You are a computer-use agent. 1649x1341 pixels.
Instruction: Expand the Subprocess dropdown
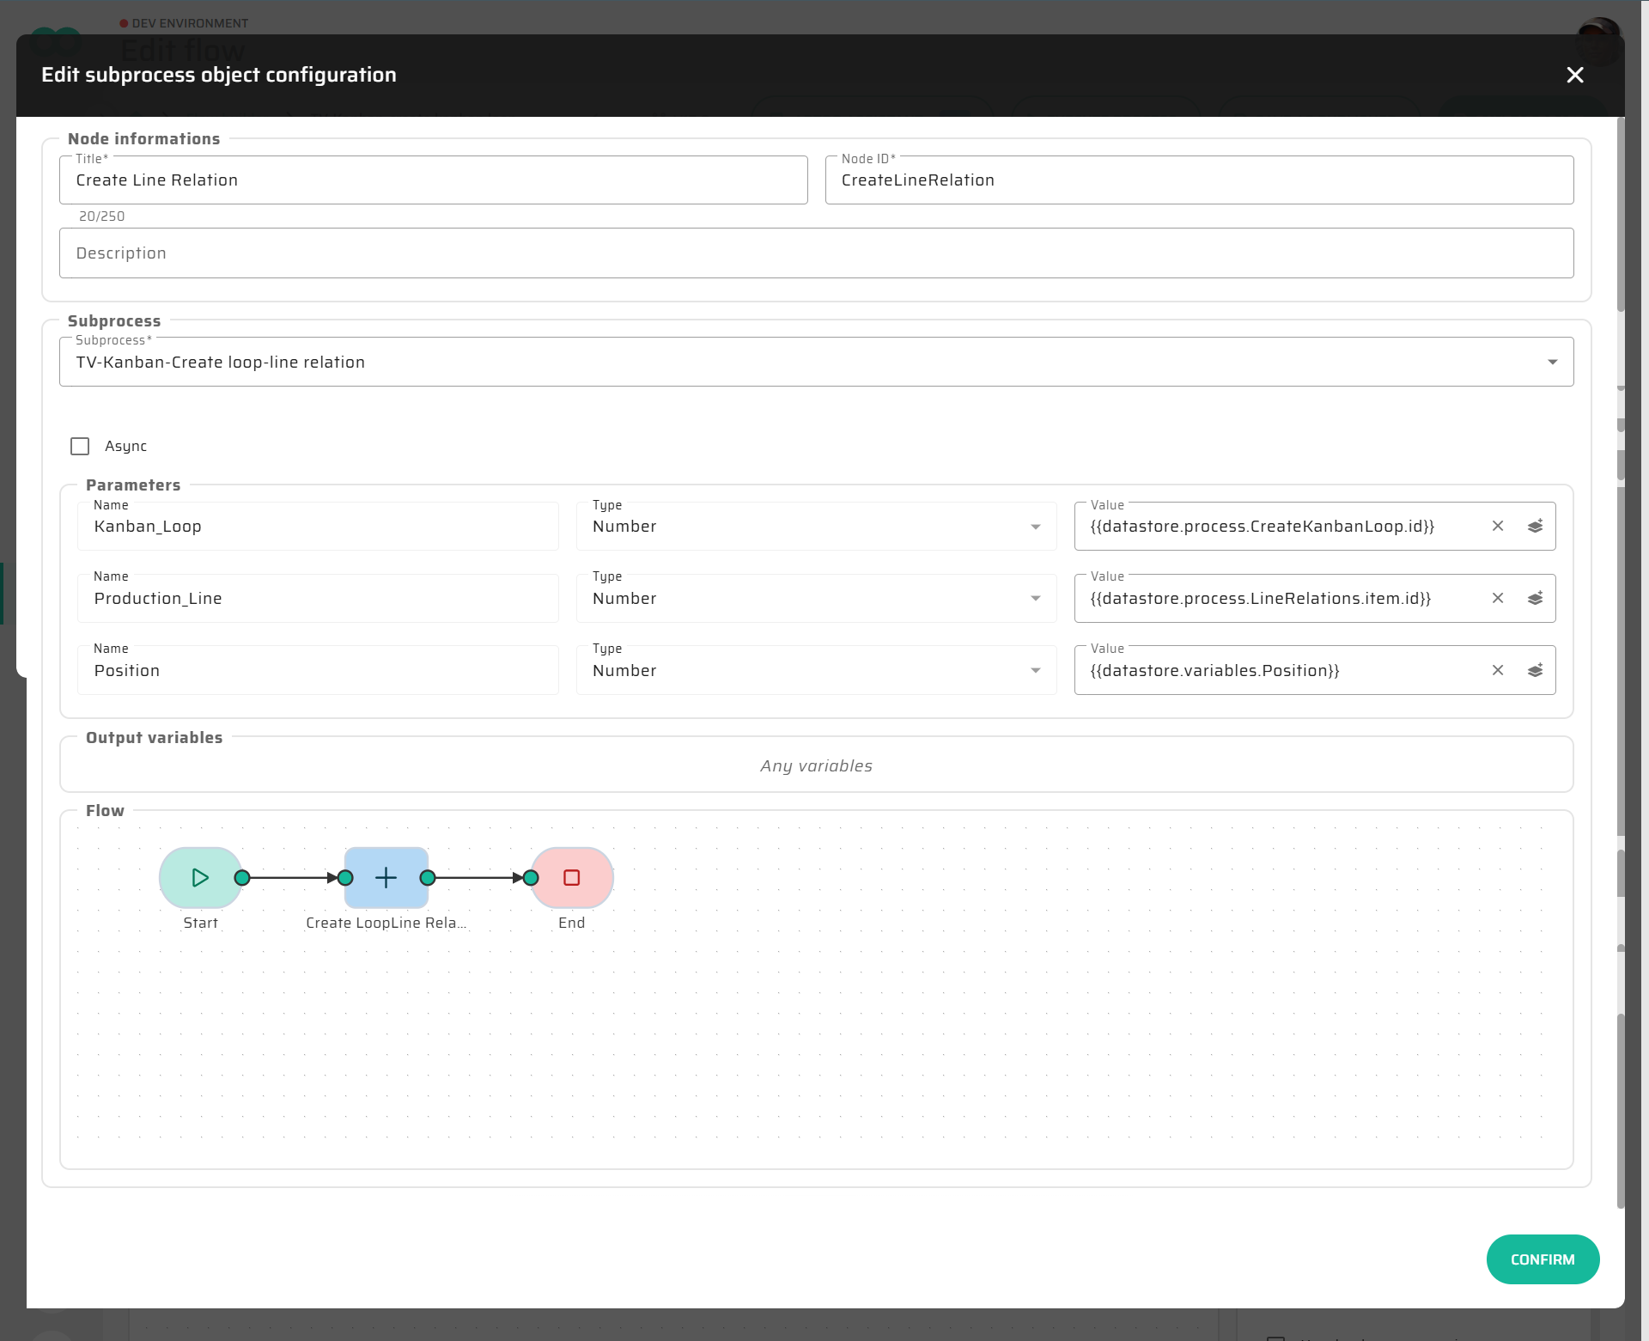pos(1552,362)
